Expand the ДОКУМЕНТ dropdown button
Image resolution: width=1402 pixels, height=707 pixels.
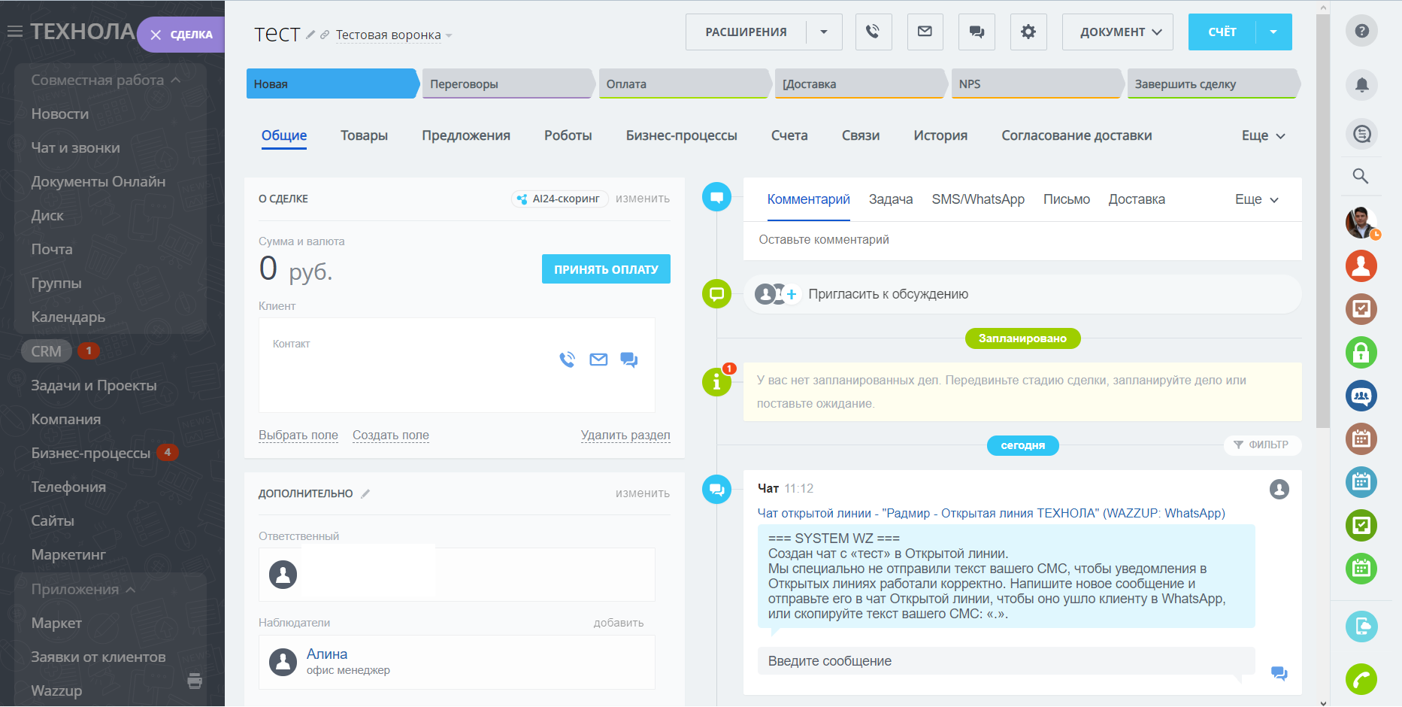point(1117,32)
